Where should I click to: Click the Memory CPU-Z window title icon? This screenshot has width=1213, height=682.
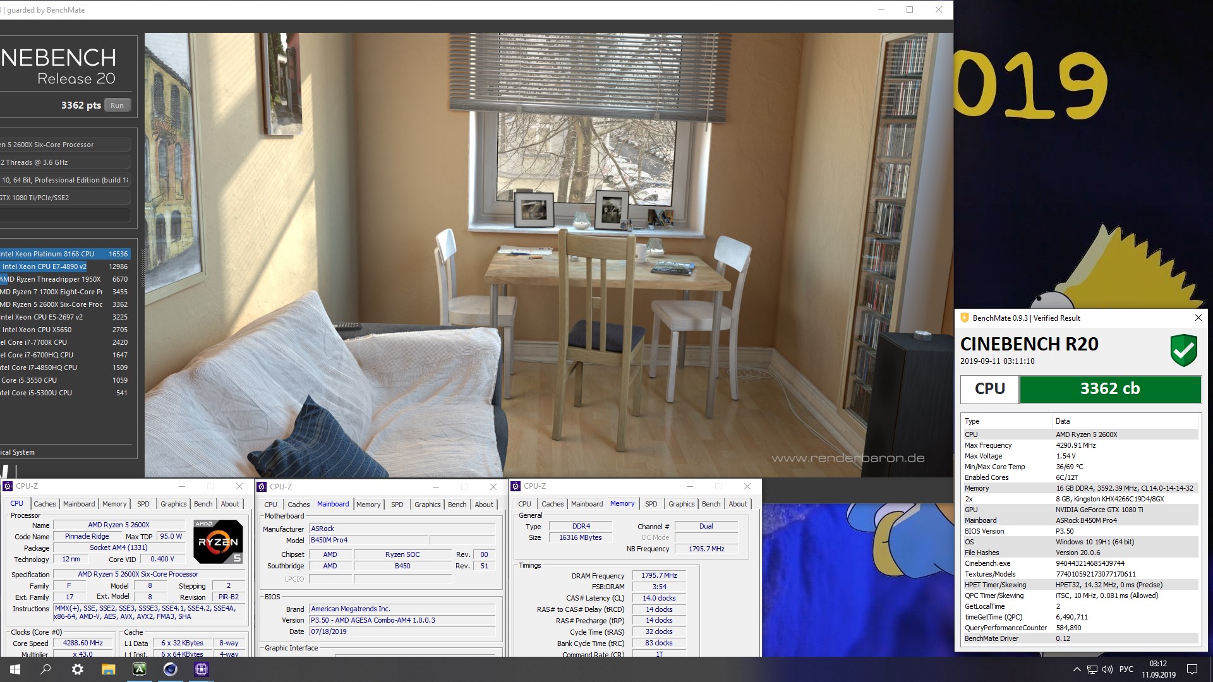[516, 486]
